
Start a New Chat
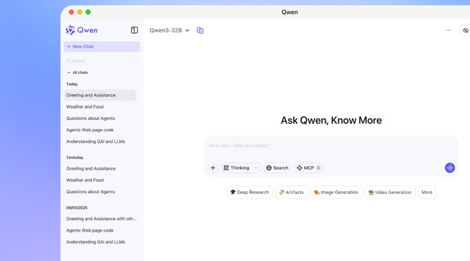click(x=102, y=46)
